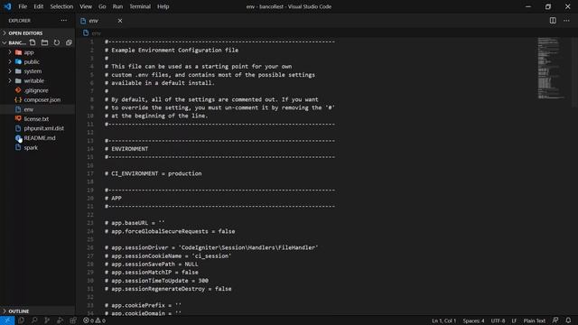578x325 pixels.
Task: Refresh the Explorer file tree
Action: coord(56,42)
